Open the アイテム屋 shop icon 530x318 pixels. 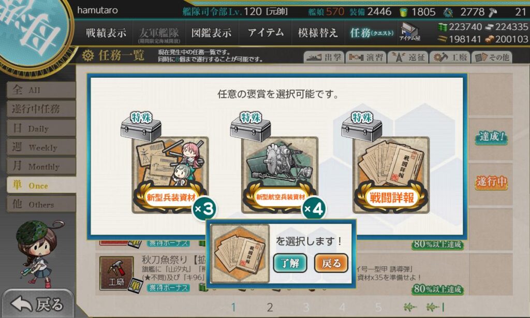pos(409,33)
